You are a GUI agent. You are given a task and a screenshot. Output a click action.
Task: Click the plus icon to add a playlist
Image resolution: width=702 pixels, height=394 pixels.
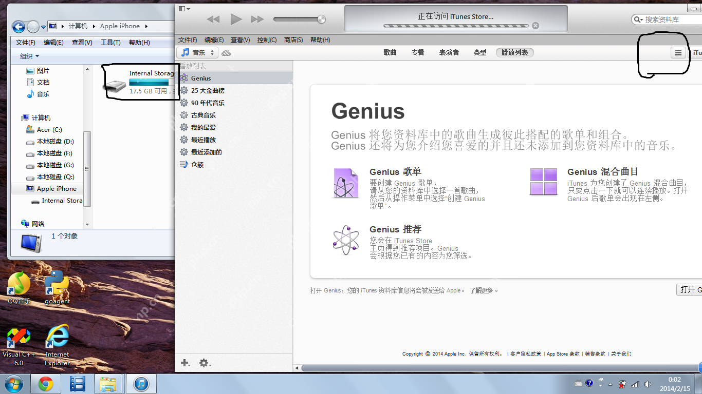pyautogui.click(x=184, y=363)
